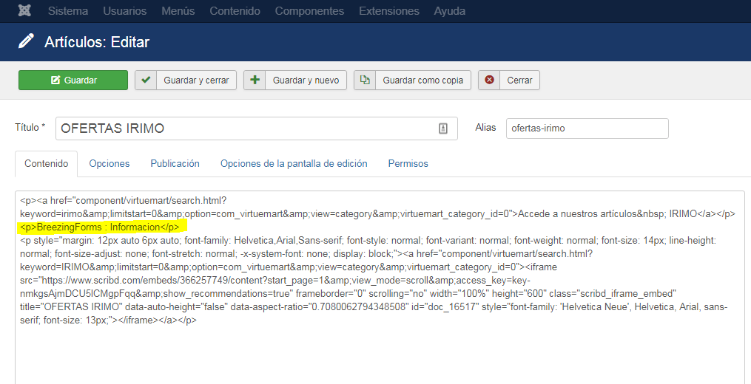Open the Menús menu
Screen dimensions: 751x384
click(x=178, y=11)
